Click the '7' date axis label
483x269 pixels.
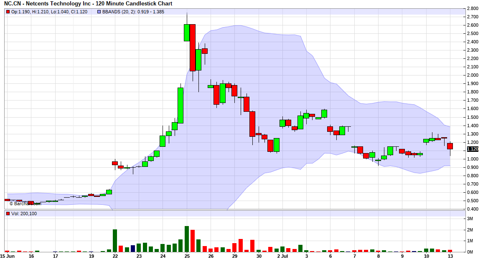pyautogui.click(x=354, y=256)
